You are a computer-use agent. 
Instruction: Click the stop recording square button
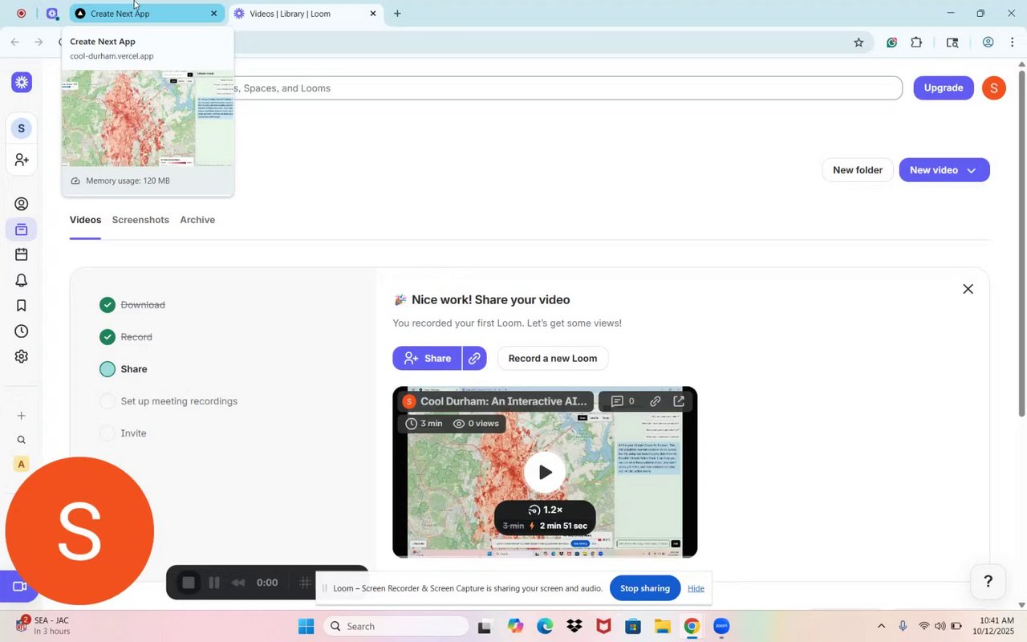(189, 583)
